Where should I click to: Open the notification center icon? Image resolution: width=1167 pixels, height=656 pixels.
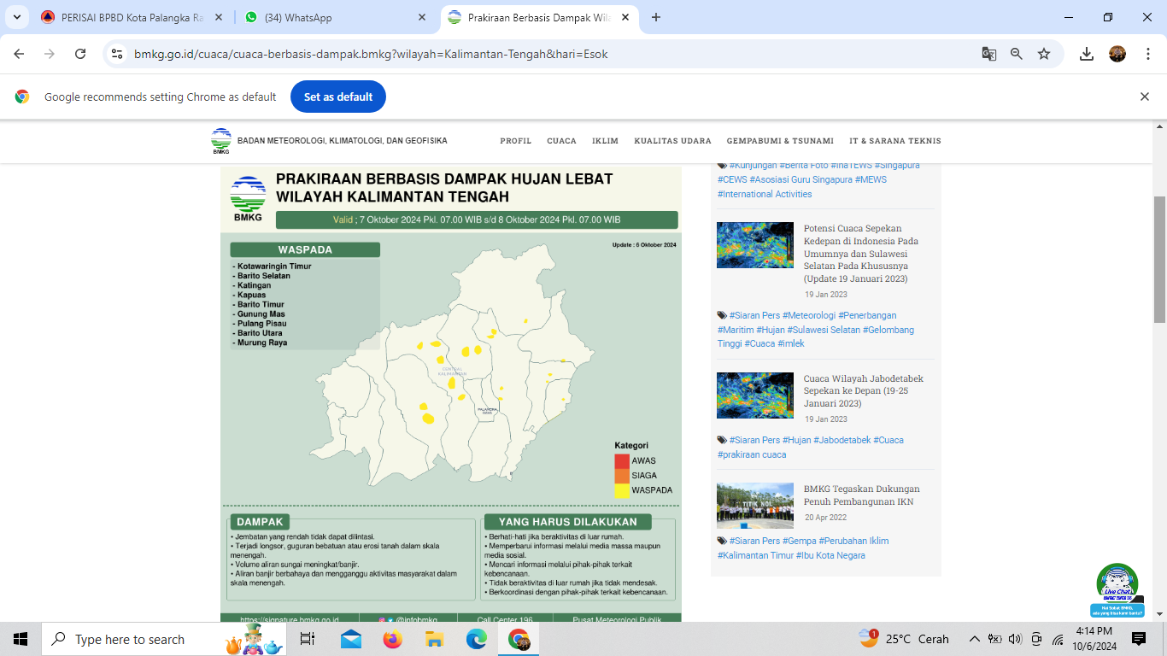pos(1139,639)
